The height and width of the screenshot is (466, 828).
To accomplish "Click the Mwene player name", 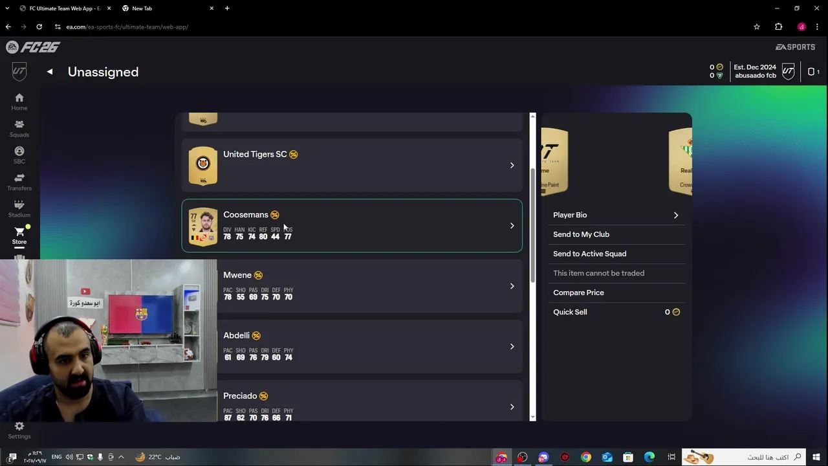I will [x=237, y=275].
